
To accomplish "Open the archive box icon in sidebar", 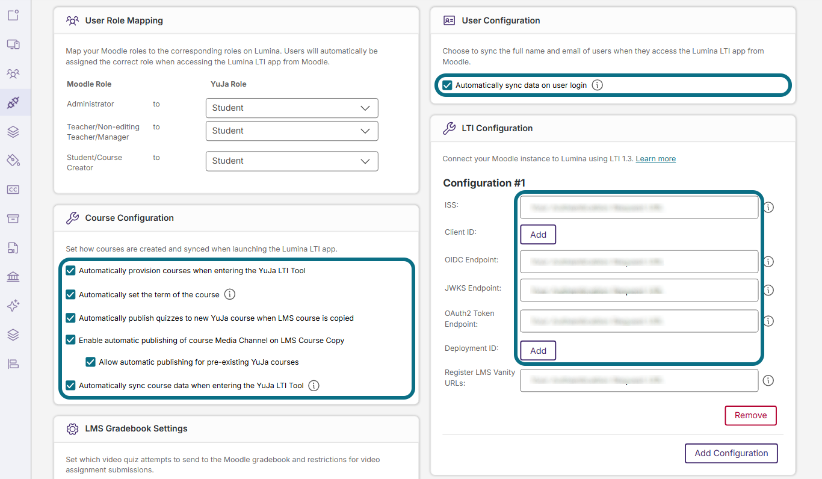I will coord(13,218).
